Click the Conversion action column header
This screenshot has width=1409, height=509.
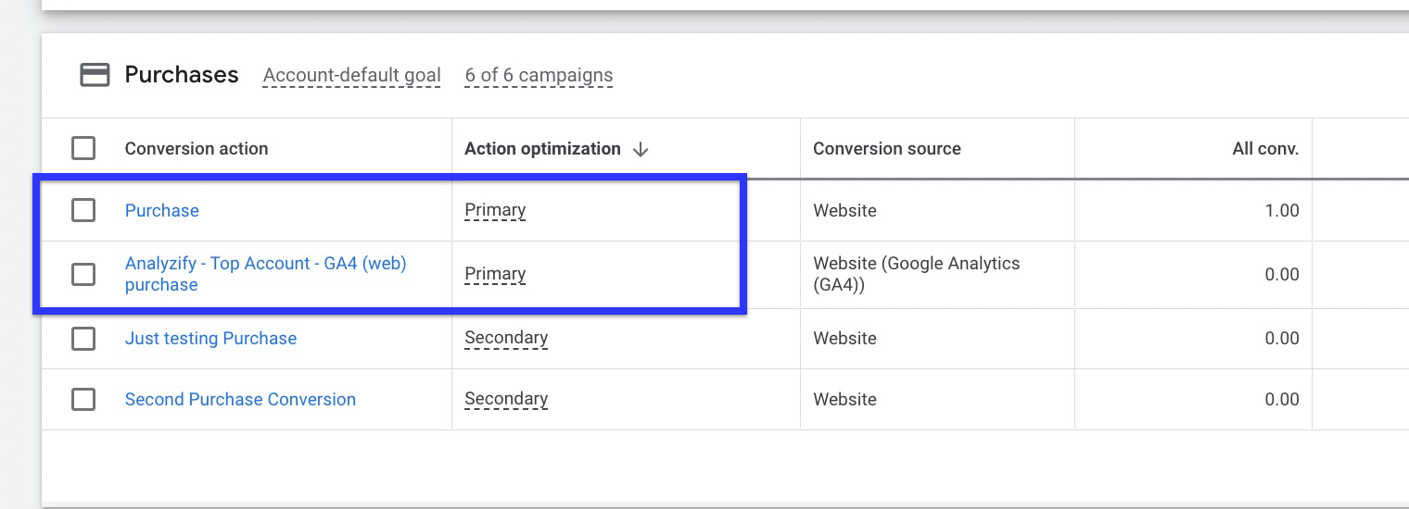pos(197,149)
